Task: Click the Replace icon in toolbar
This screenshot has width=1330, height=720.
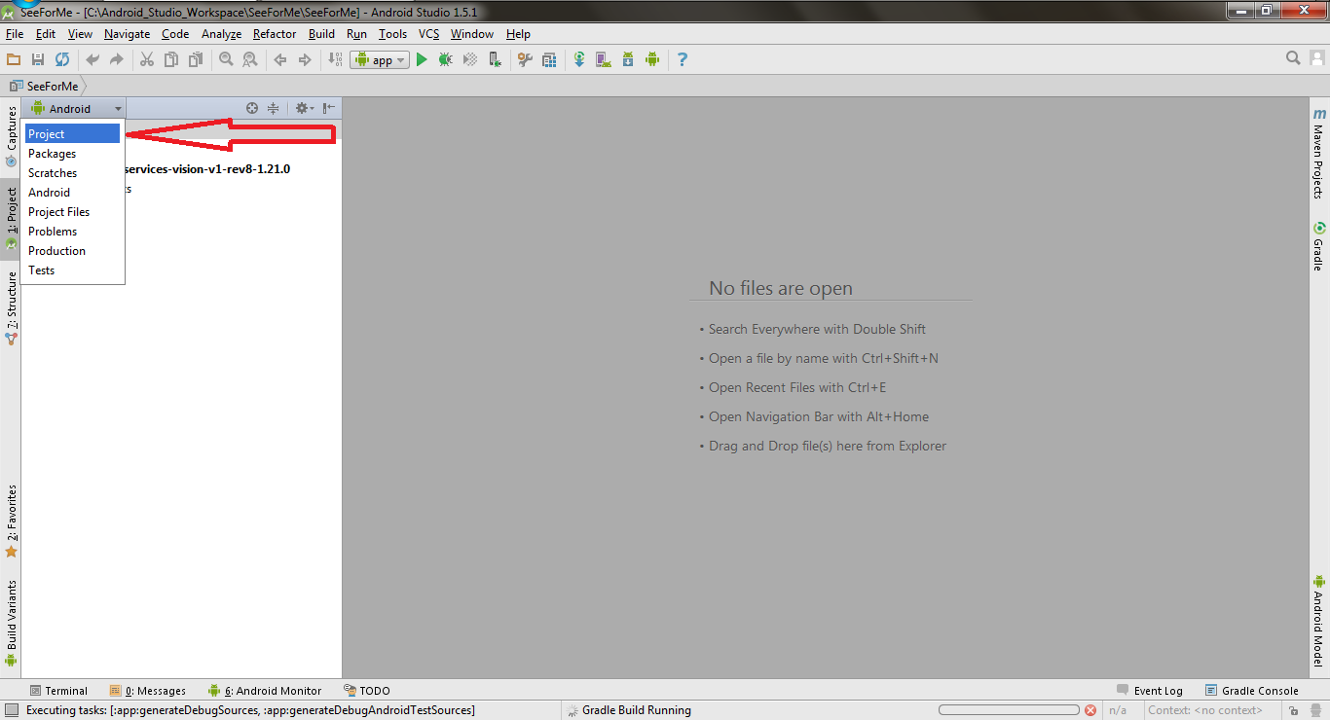Action: (x=250, y=59)
